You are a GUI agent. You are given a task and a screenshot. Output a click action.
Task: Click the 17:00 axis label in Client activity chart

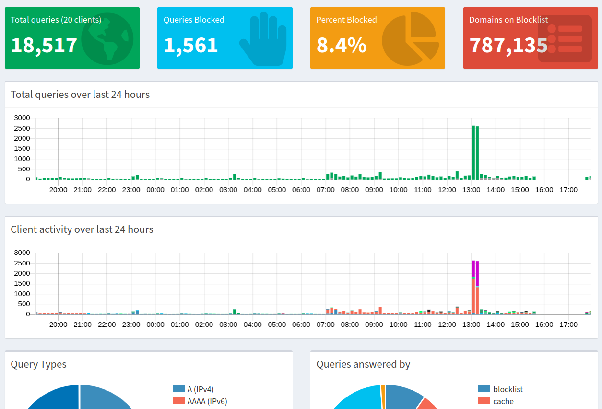(x=569, y=325)
